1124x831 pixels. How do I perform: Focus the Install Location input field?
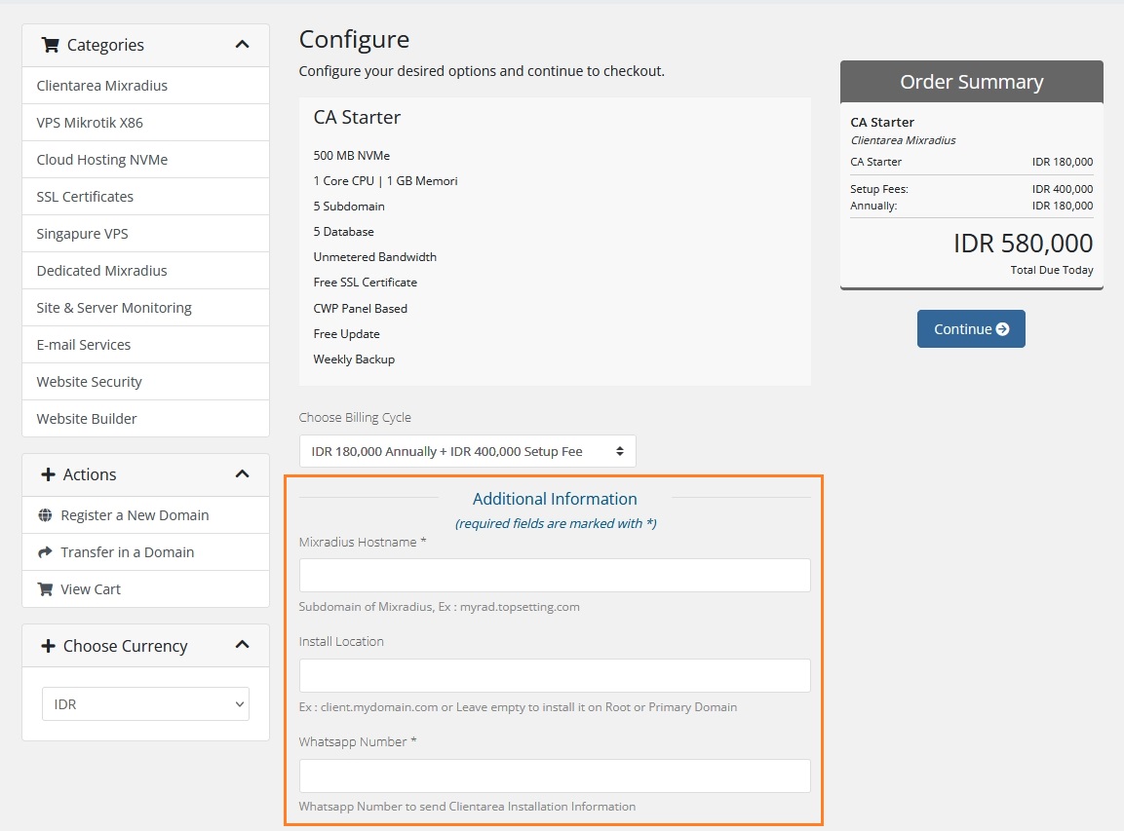555,675
